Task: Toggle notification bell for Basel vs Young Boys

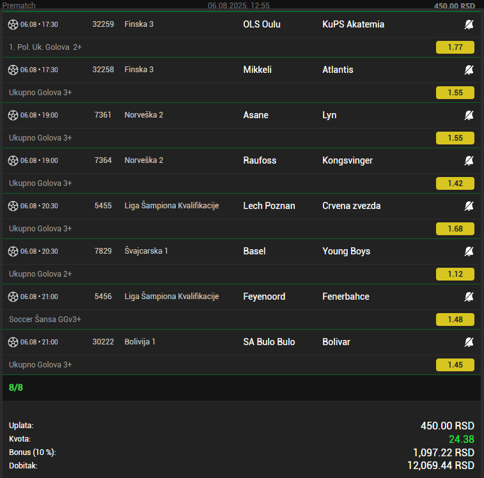Action: coord(469,251)
